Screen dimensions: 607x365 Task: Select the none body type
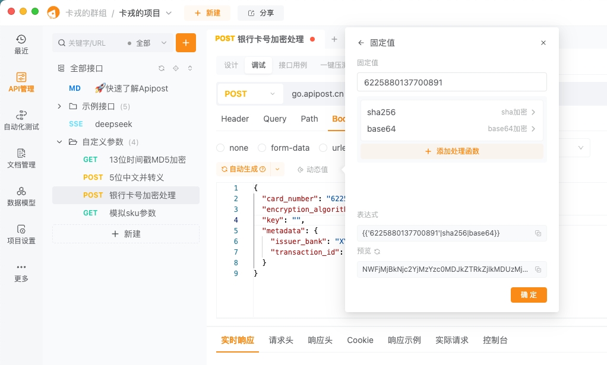tap(221, 148)
